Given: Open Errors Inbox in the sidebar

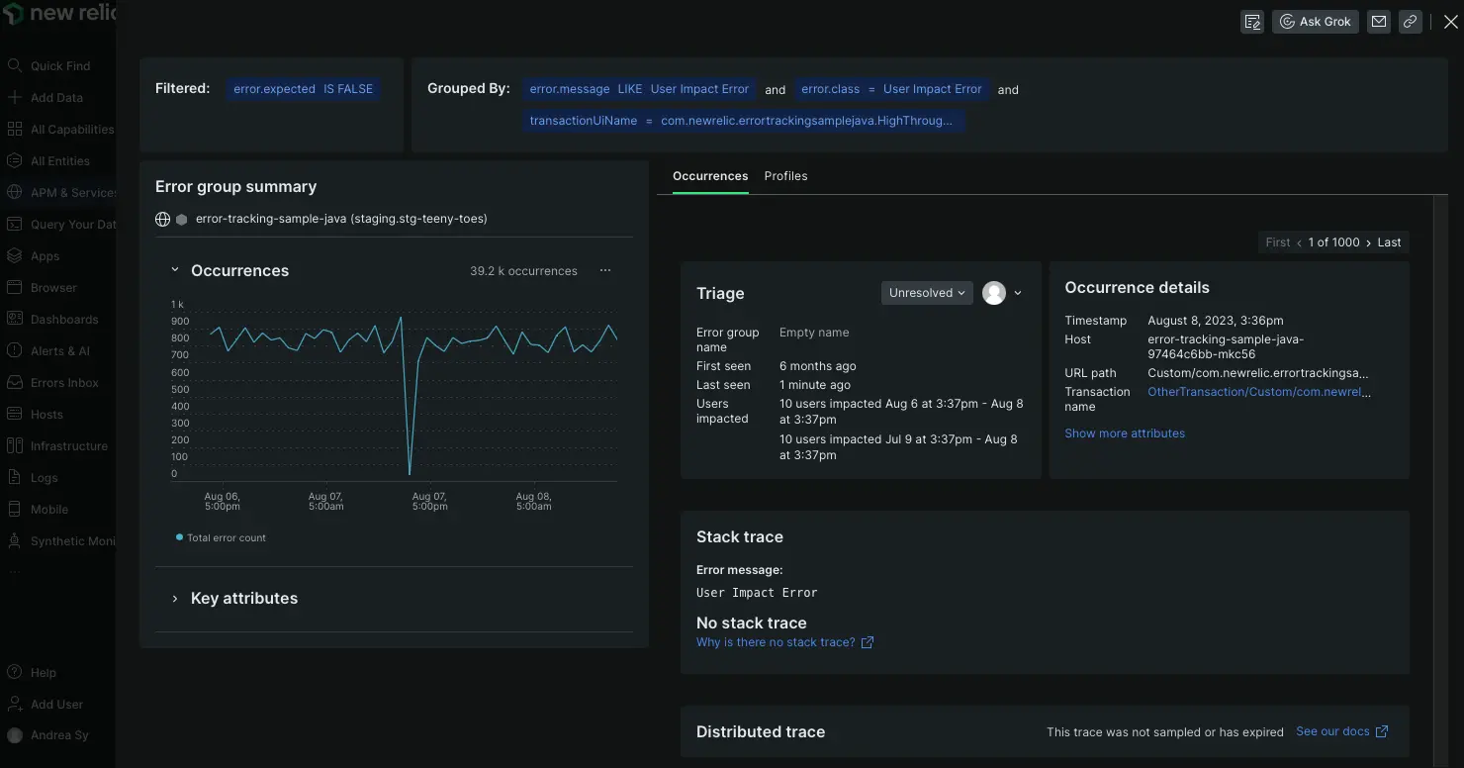Looking at the screenshot, I should [64, 383].
